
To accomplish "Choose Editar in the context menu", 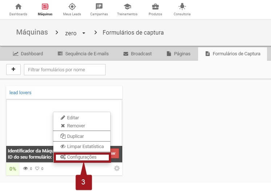I will click(x=73, y=118).
